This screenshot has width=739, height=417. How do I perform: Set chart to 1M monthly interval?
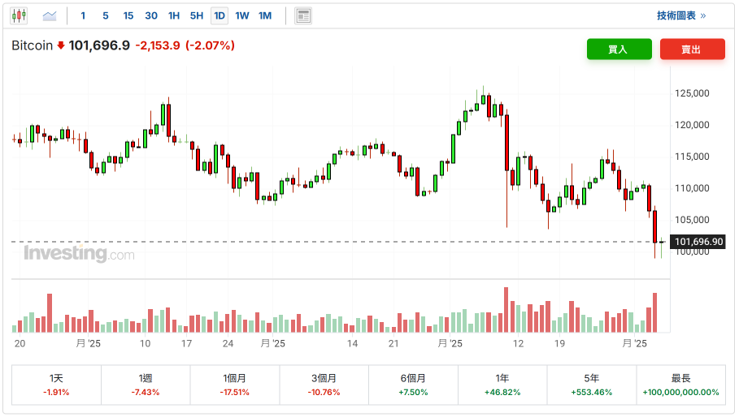pyautogui.click(x=265, y=15)
